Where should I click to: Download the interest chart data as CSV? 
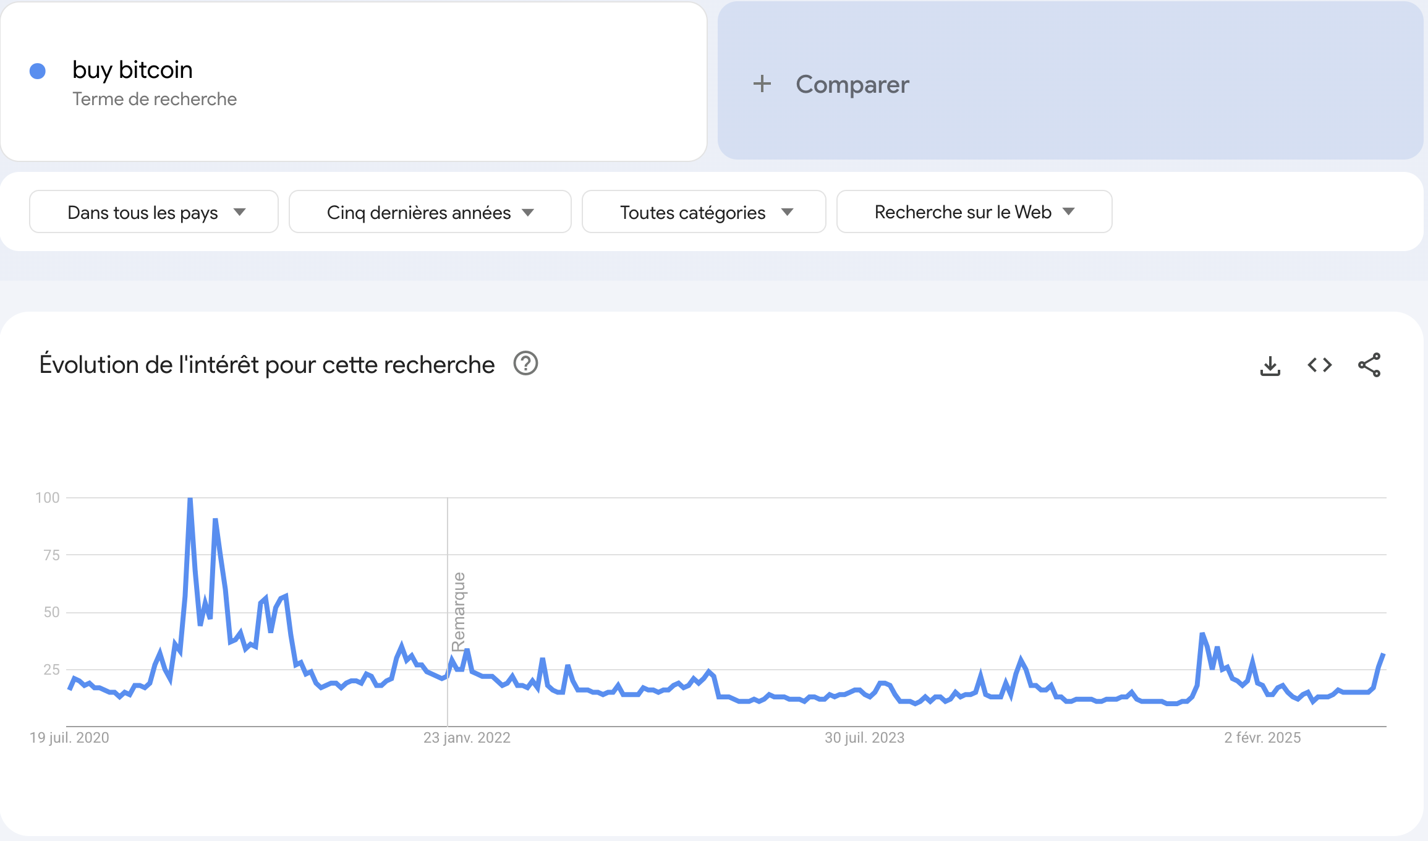[x=1270, y=365]
